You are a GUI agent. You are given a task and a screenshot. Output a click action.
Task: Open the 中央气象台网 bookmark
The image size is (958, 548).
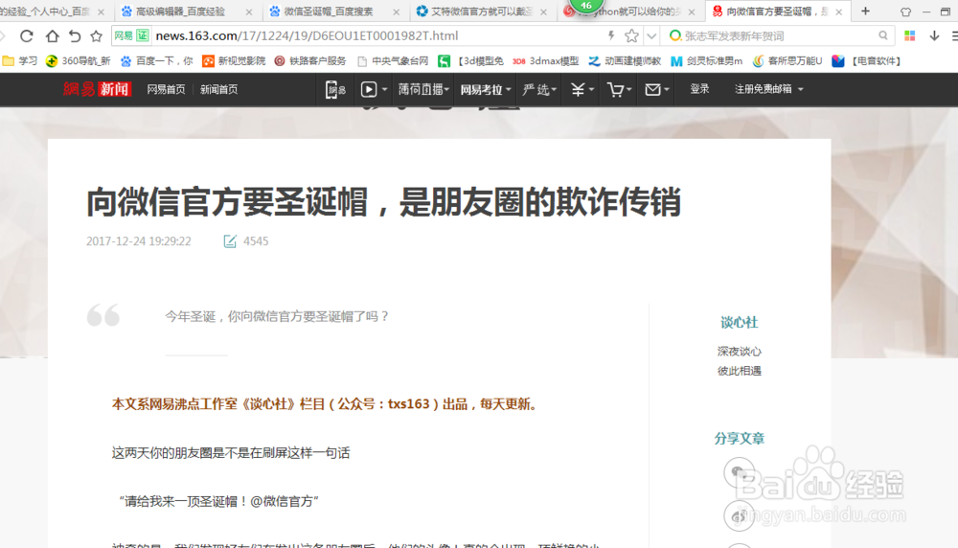coord(393,61)
